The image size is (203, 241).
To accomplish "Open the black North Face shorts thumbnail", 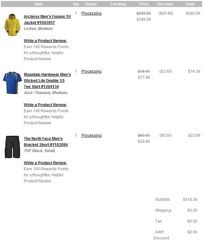I will 12,147.
